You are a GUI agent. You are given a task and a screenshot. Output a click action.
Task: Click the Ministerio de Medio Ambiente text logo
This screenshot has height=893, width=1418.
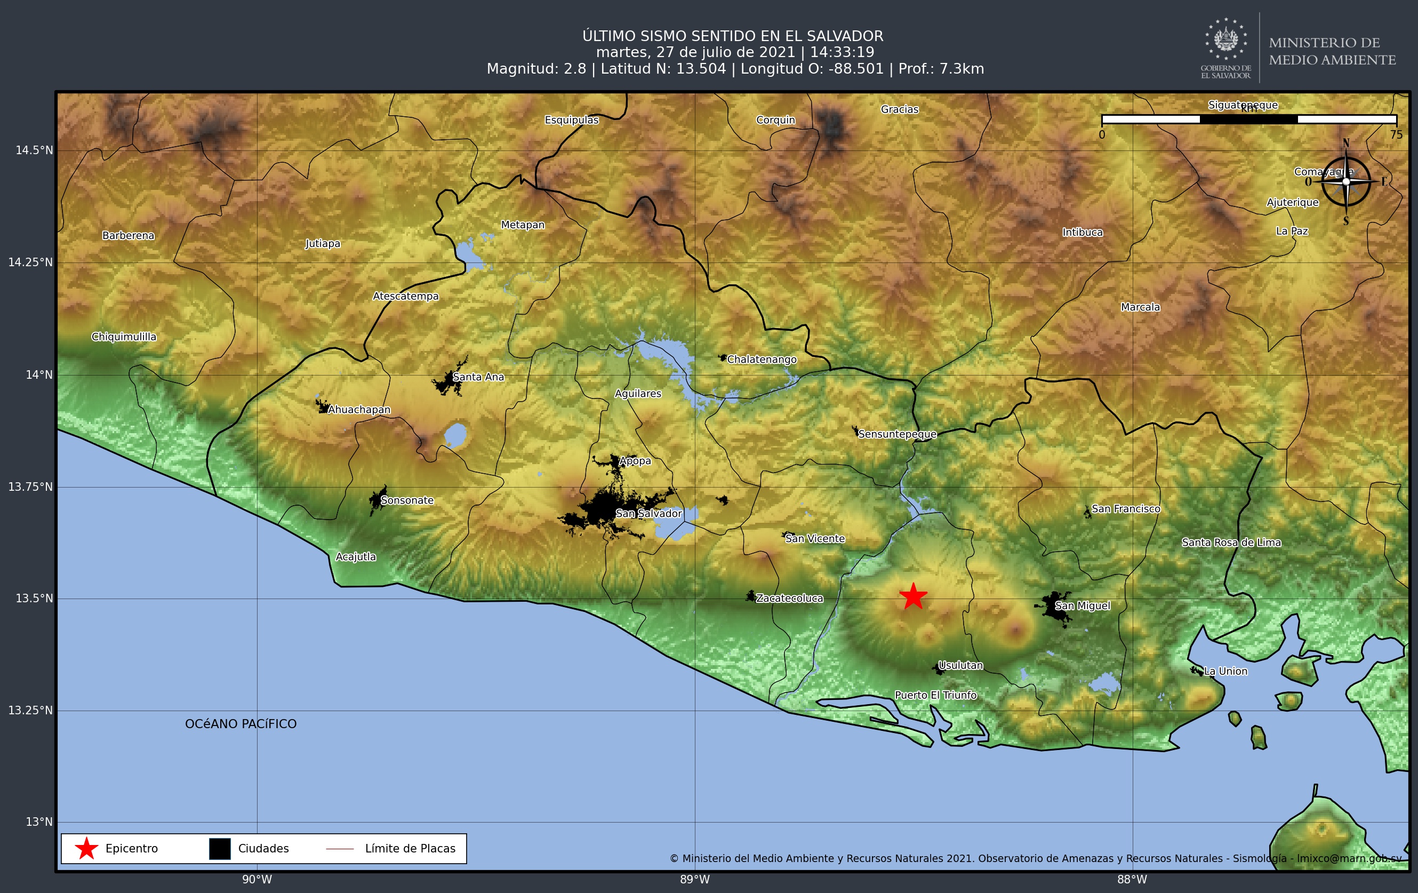[1332, 51]
